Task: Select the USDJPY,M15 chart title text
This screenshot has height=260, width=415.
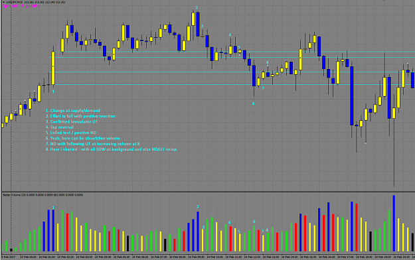Action: (15, 2)
